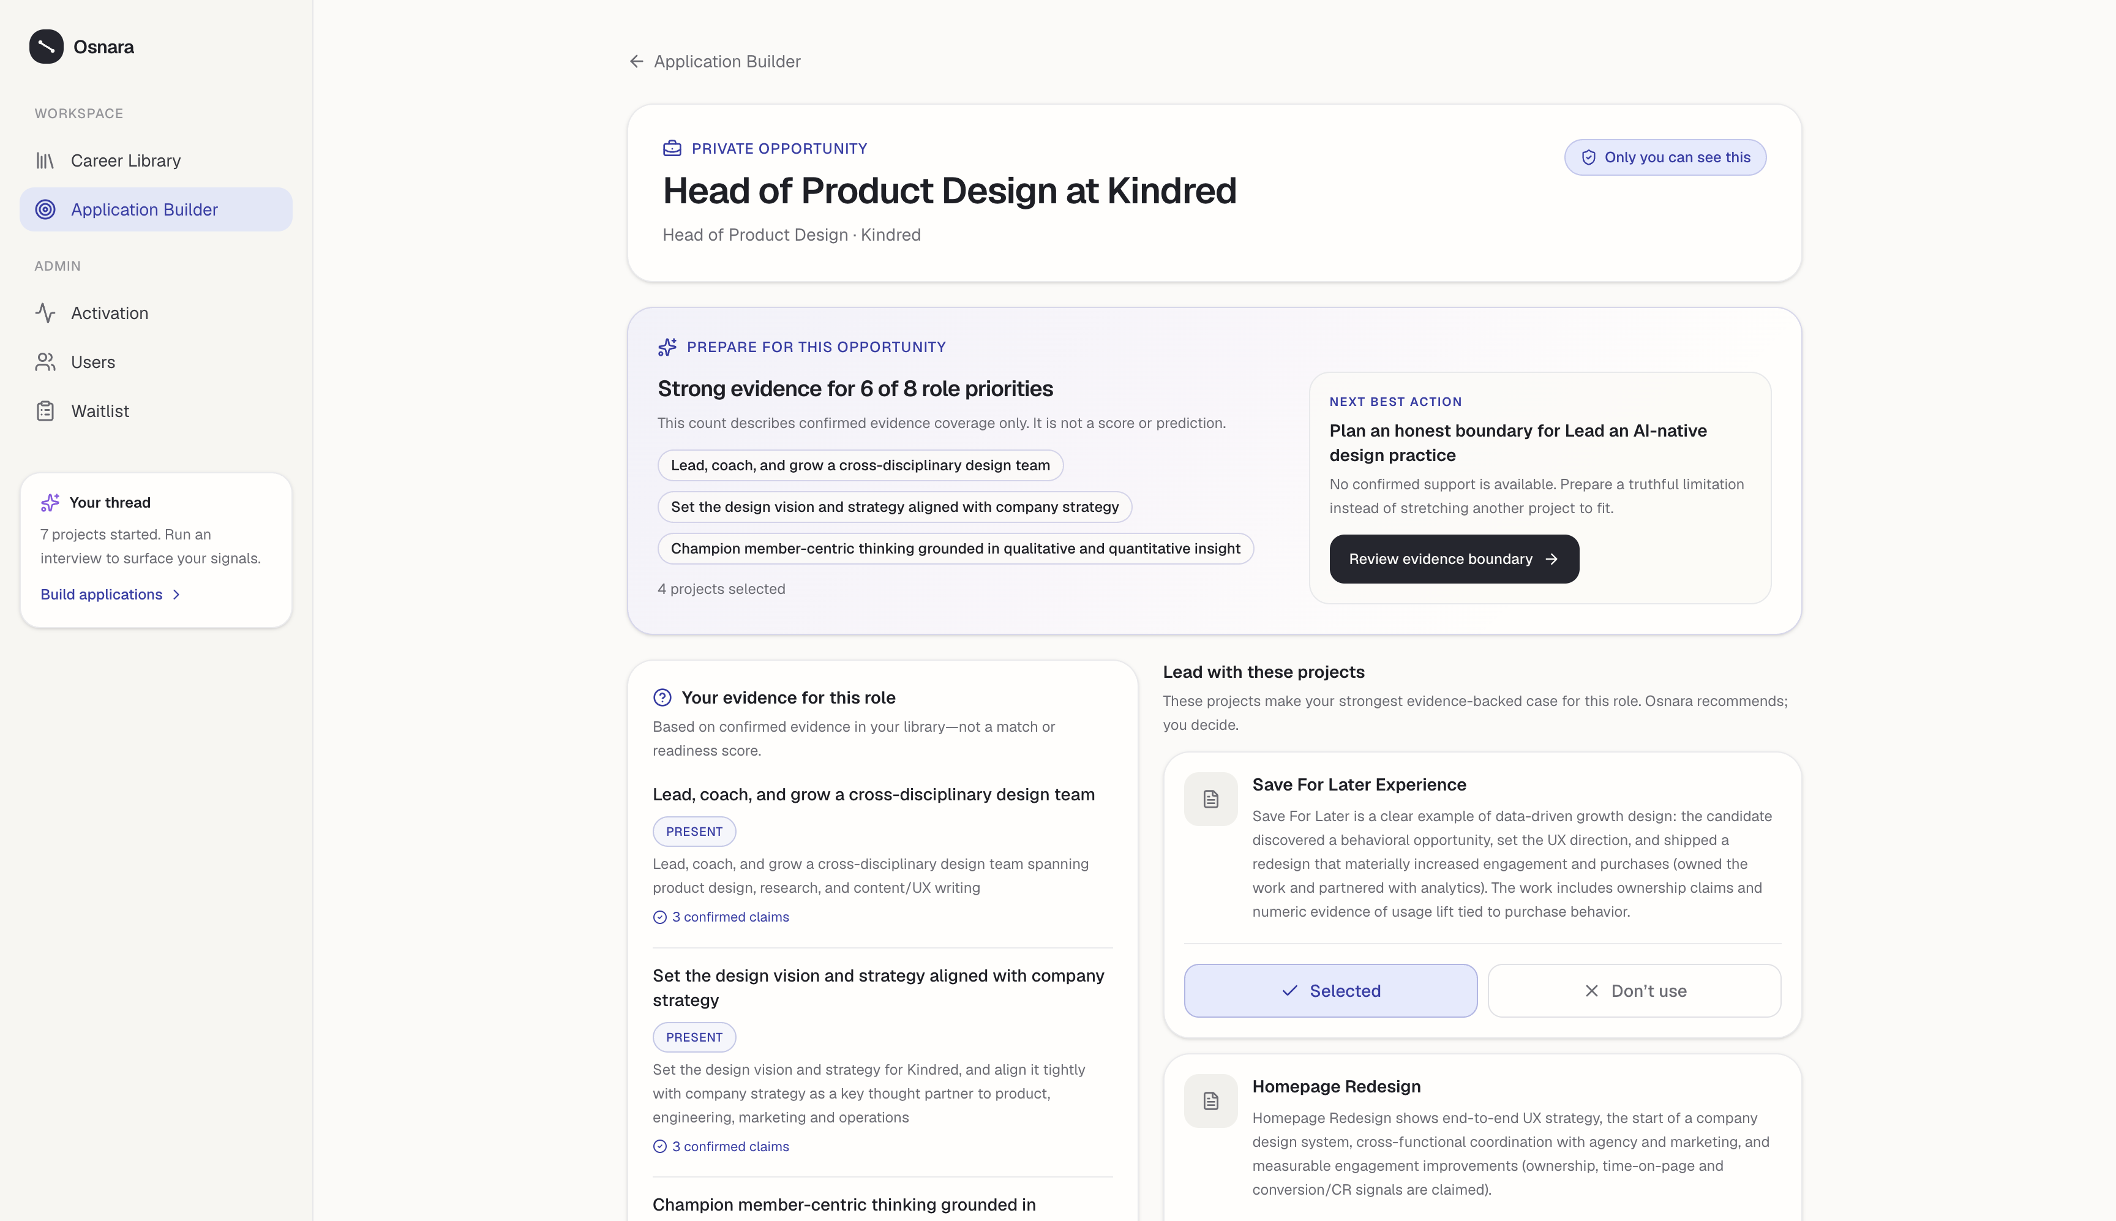Open the Waitlist admin page

(156, 411)
